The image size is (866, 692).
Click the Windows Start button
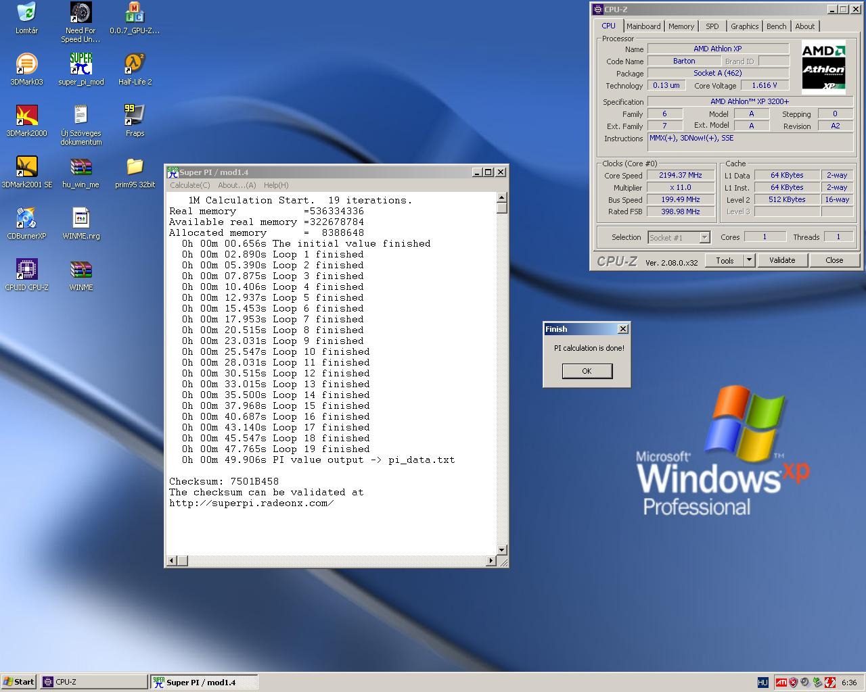pyautogui.click(x=19, y=682)
